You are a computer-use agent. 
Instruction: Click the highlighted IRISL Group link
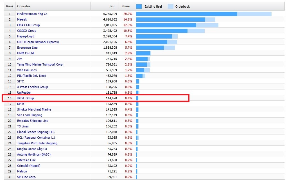point(25,98)
